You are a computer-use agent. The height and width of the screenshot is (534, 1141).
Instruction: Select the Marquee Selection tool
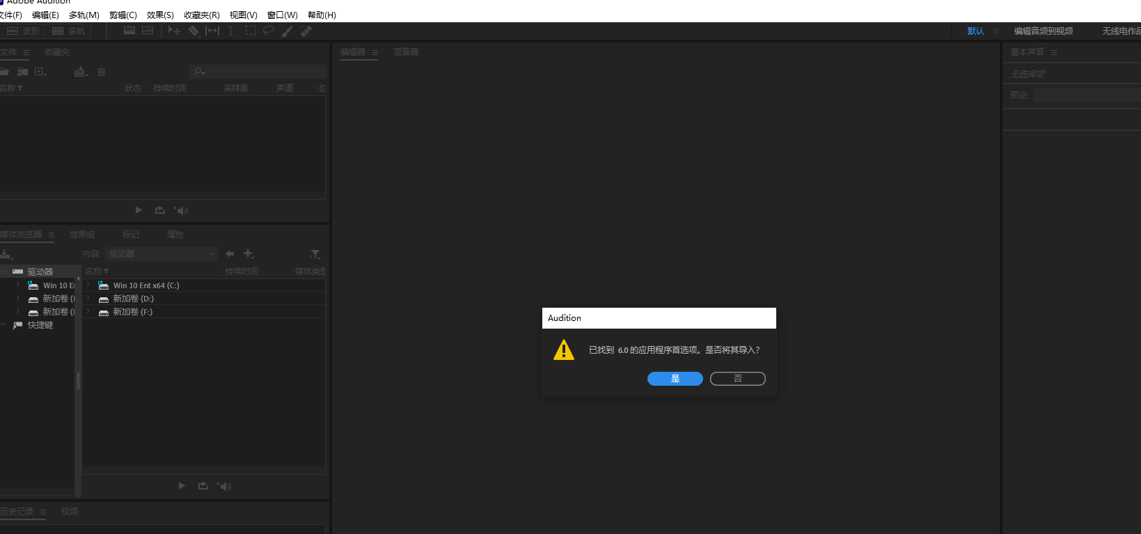point(251,31)
